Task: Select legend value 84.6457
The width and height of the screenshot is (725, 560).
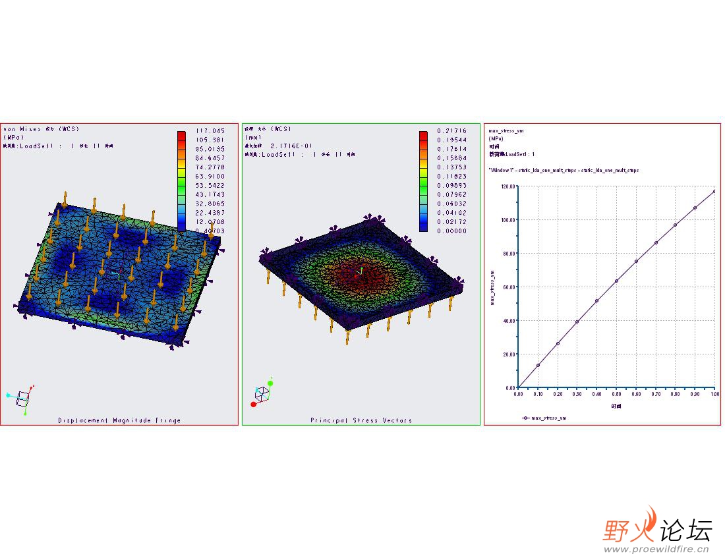Action: (210, 158)
